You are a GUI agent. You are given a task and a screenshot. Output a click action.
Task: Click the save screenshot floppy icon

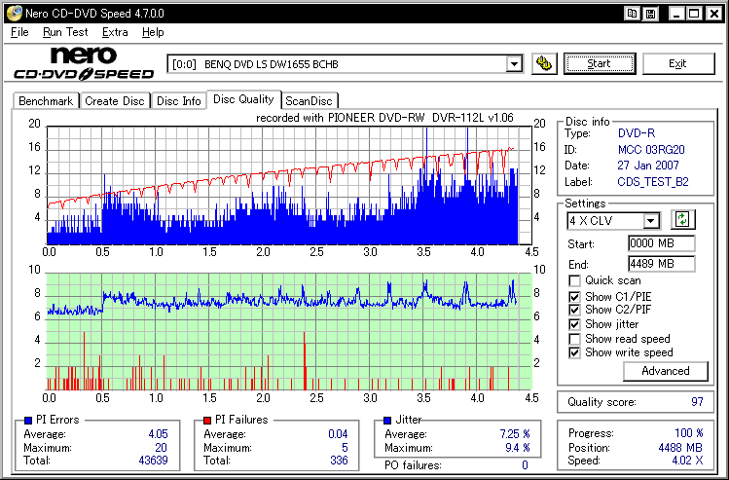(651, 14)
